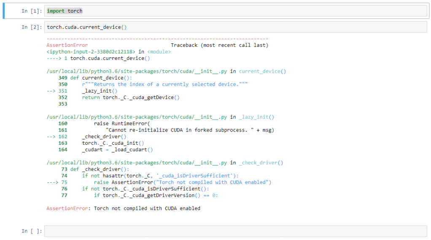Click line 164 '_cudart = _load_cudart()'

117,149
